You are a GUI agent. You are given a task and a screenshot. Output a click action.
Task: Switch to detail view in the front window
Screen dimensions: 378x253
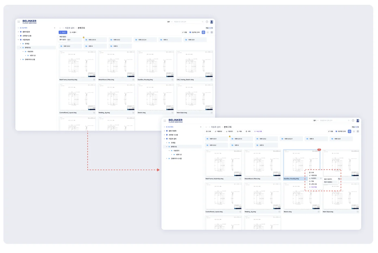358,131
